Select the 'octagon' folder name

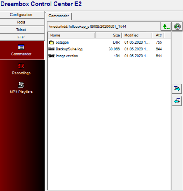click(62, 42)
